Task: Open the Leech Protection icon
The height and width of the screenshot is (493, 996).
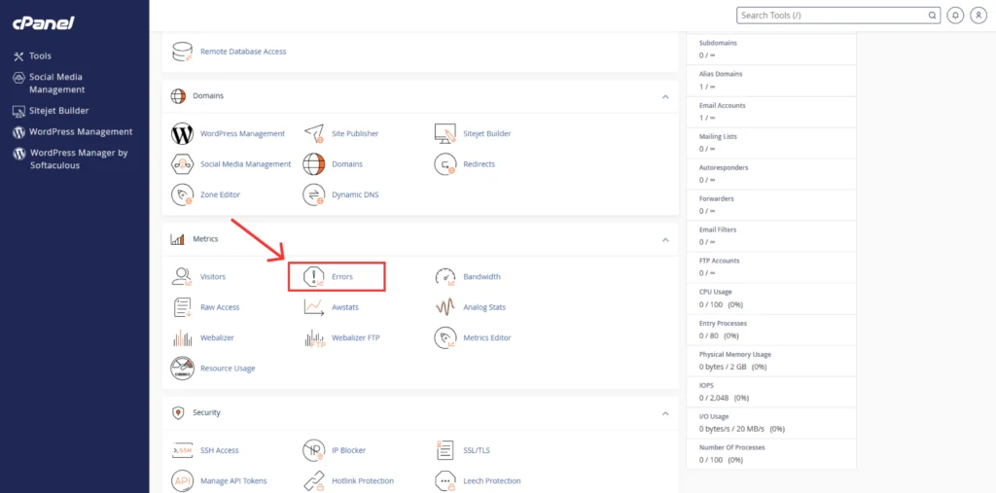Action: coord(445,481)
